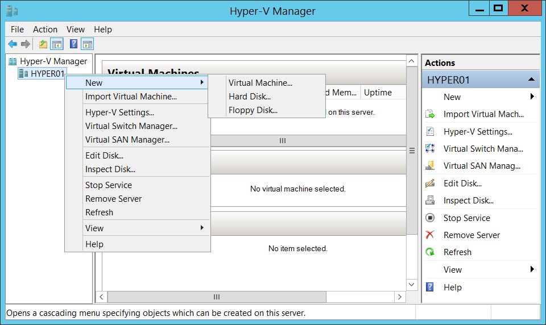Viewport: 546px width, 325px height.
Task: Click the Forward arrow in toolbar
Action: coord(26,44)
